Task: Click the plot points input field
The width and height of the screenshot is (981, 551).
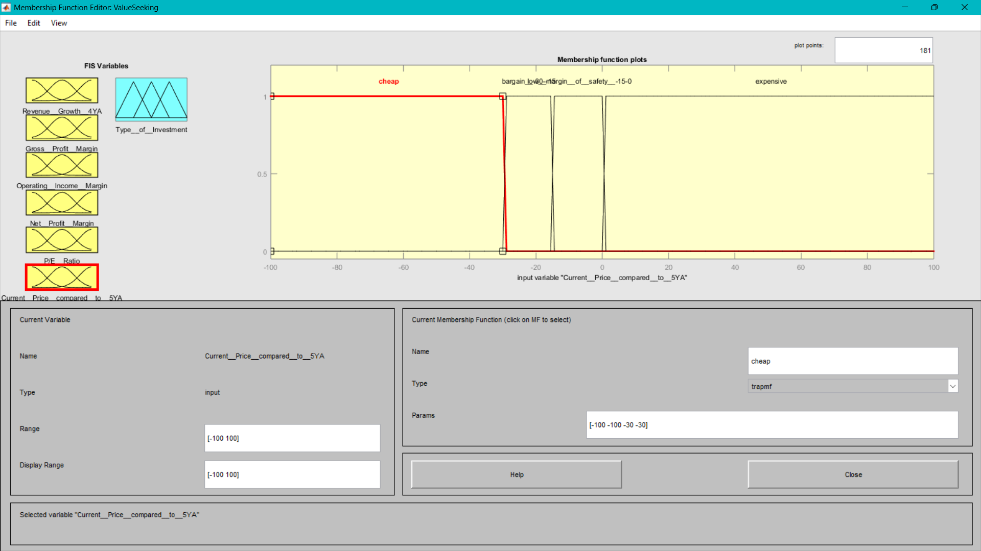Action: click(x=883, y=51)
